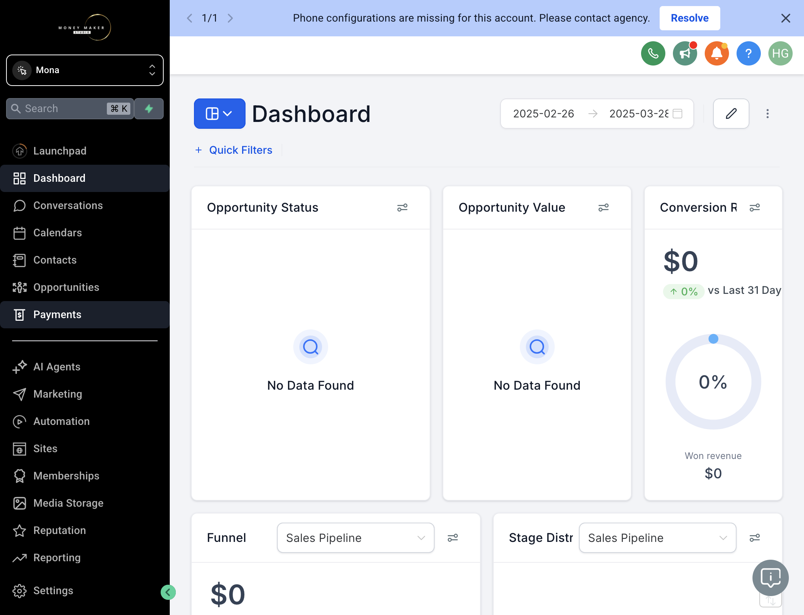Open Calendars in the sidebar
804x615 pixels.
click(85, 233)
